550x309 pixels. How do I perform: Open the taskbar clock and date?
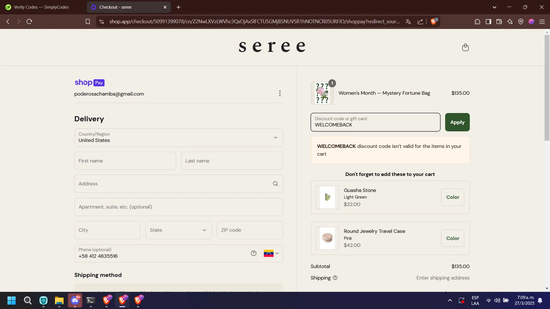coord(524,301)
